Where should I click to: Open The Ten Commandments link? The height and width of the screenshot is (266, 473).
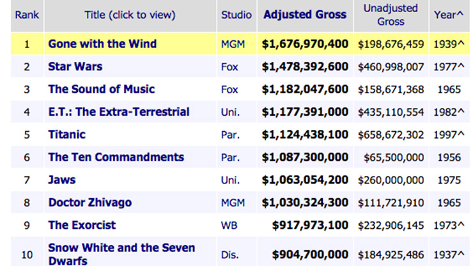116,157
